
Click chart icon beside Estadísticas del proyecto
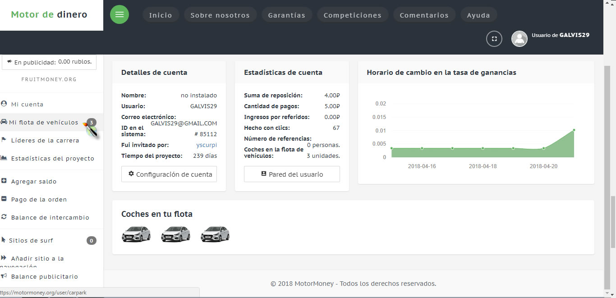[4, 158]
